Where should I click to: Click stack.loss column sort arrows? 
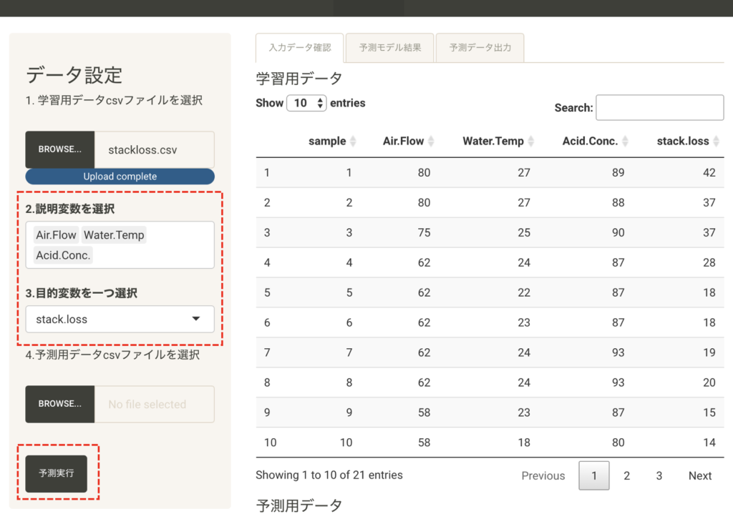coord(716,142)
